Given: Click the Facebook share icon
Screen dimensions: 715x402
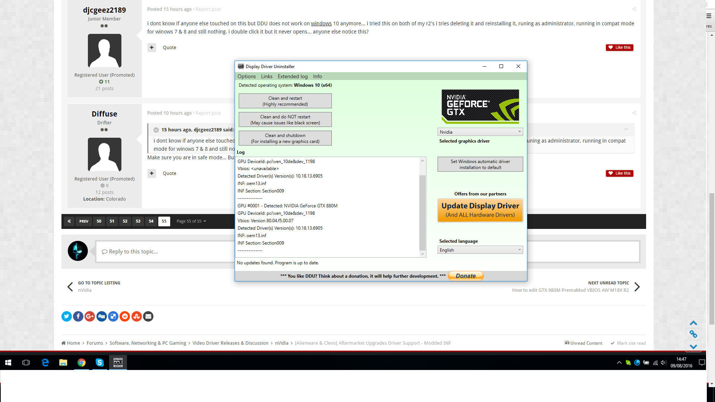Looking at the screenshot, I should [x=78, y=316].
